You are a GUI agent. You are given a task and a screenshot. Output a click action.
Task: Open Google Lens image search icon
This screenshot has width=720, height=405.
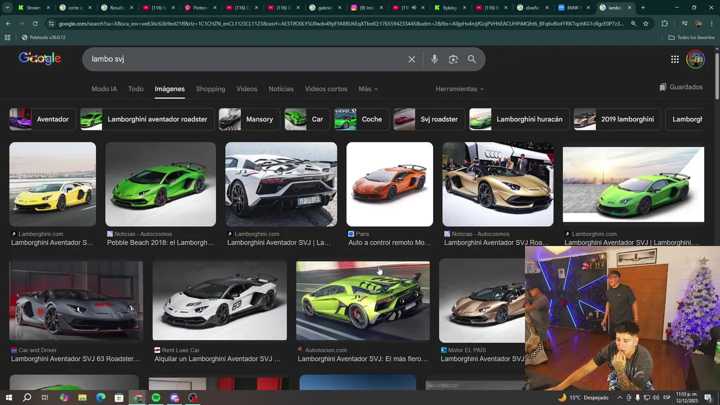(453, 59)
